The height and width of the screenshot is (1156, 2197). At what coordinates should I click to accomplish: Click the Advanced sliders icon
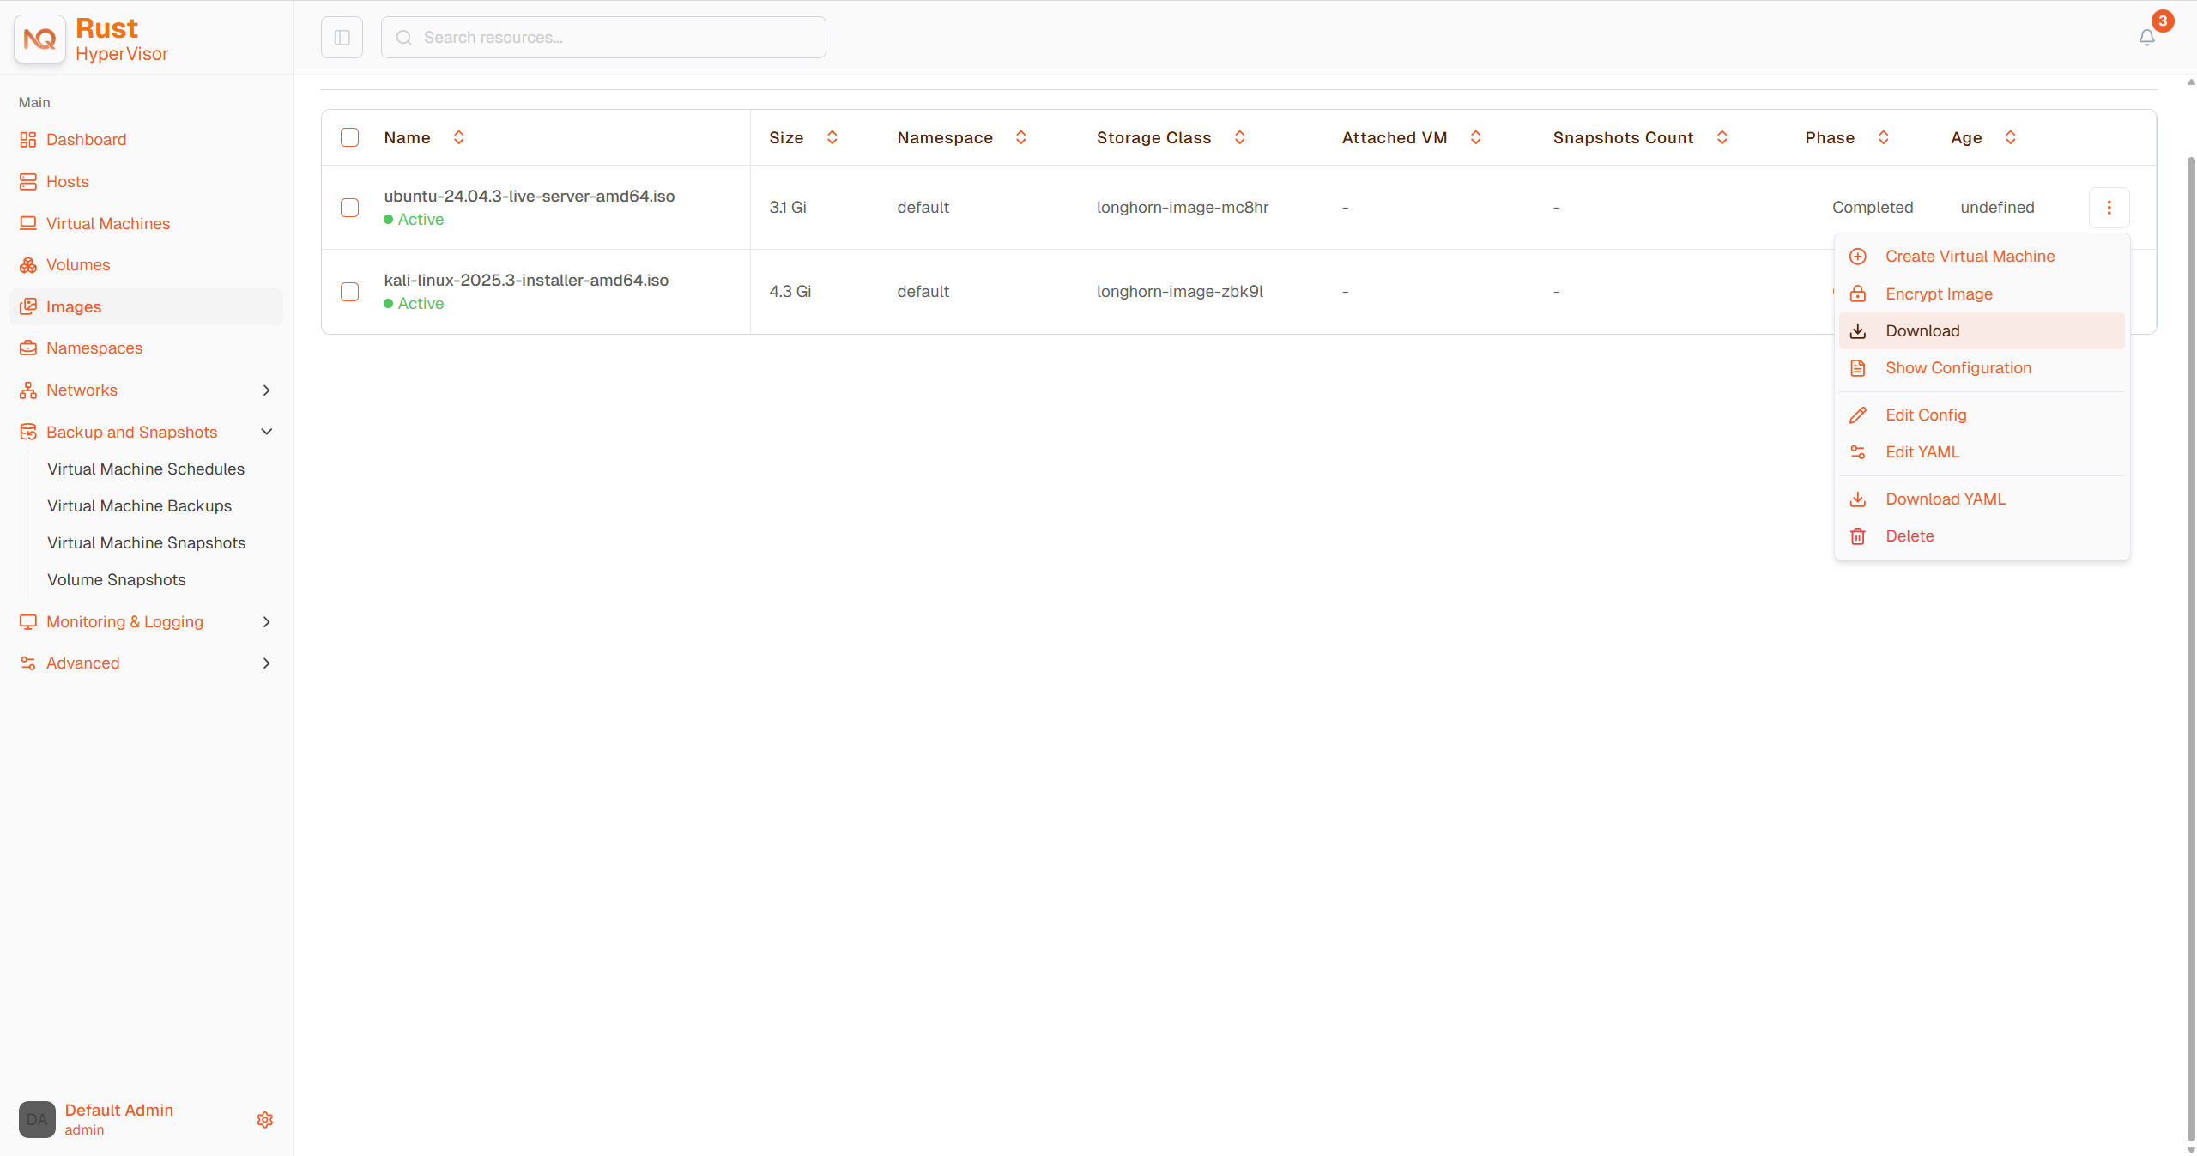pos(28,663)
